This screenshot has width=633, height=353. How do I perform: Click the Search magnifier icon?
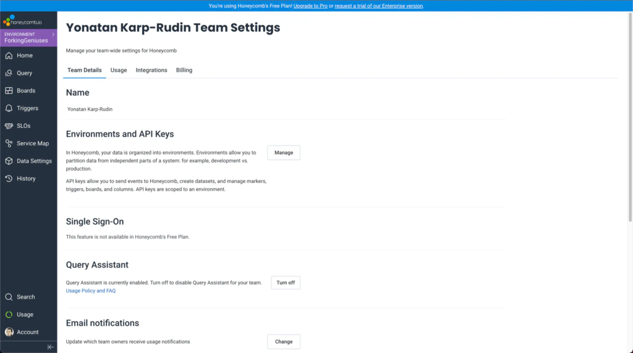pos(9,297)
